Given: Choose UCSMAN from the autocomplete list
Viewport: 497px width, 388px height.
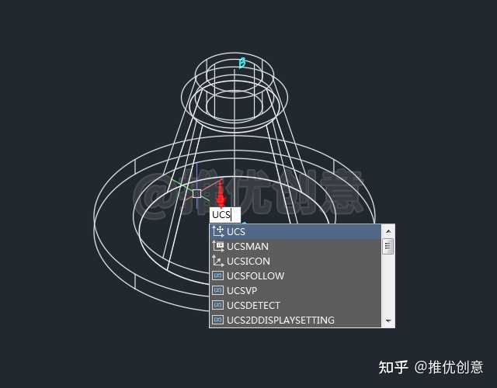Looking at the screenshot, I should tap(295, 247).
